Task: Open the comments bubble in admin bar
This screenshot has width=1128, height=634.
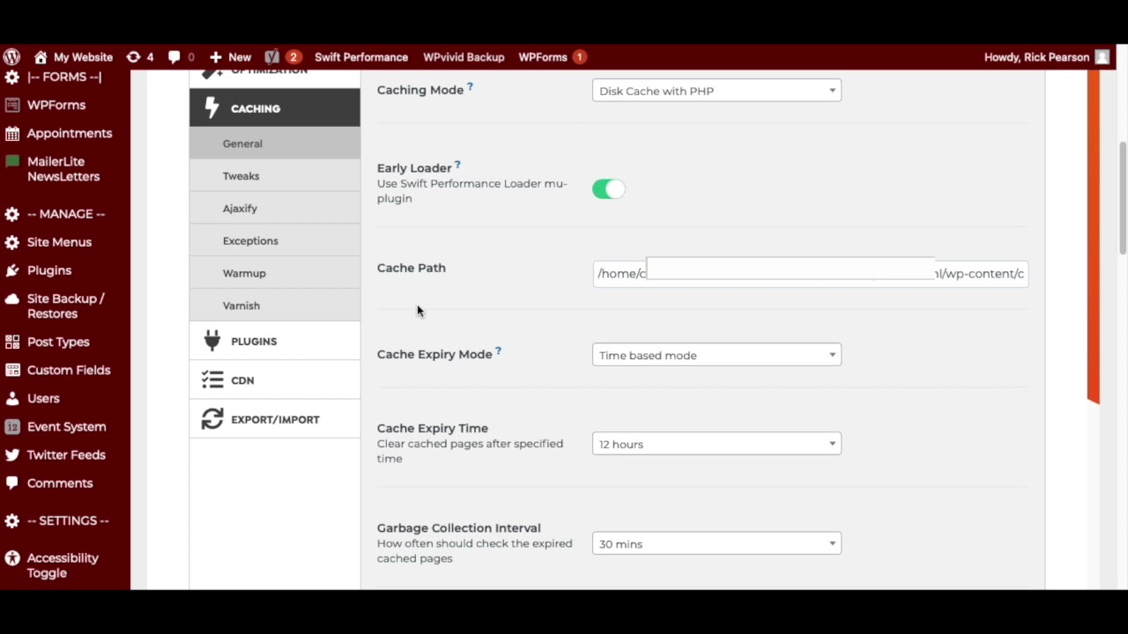Action: (181, 57)
